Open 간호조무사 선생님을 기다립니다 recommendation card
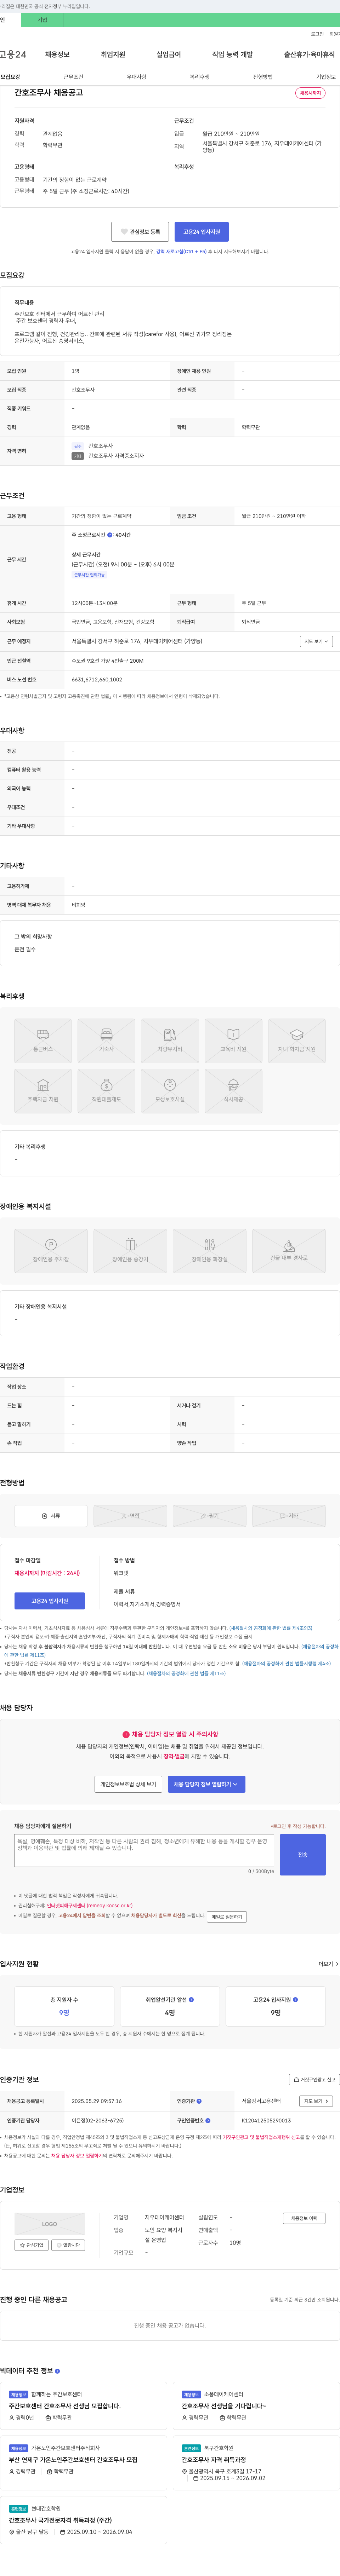The image size is (340, 2576). tap(256, 2406)
